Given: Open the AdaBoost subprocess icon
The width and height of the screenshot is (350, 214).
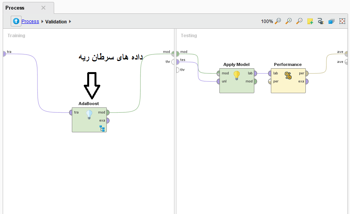Looking at the screenshot, I should coord(102,128).
